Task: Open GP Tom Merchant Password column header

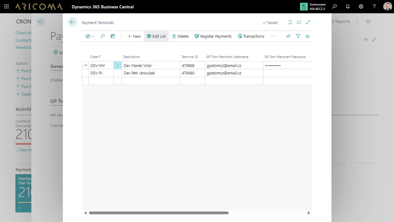Action: (x=285, y=57)
